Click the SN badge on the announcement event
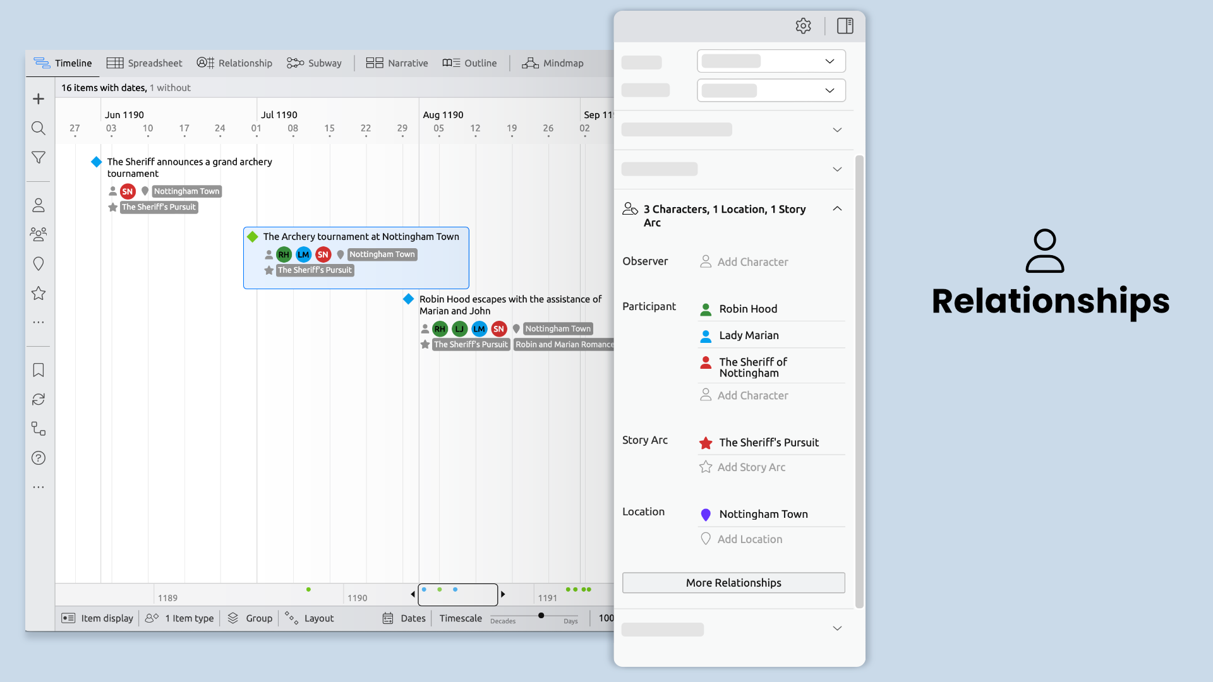1213x682 pixels. (x=128, y=191)
